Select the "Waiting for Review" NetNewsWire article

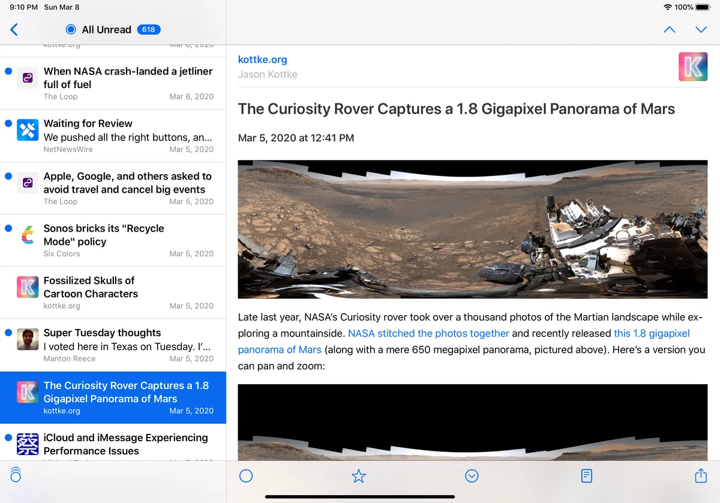pos(113,136)
